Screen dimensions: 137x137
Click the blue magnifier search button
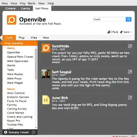pos(129,19)
